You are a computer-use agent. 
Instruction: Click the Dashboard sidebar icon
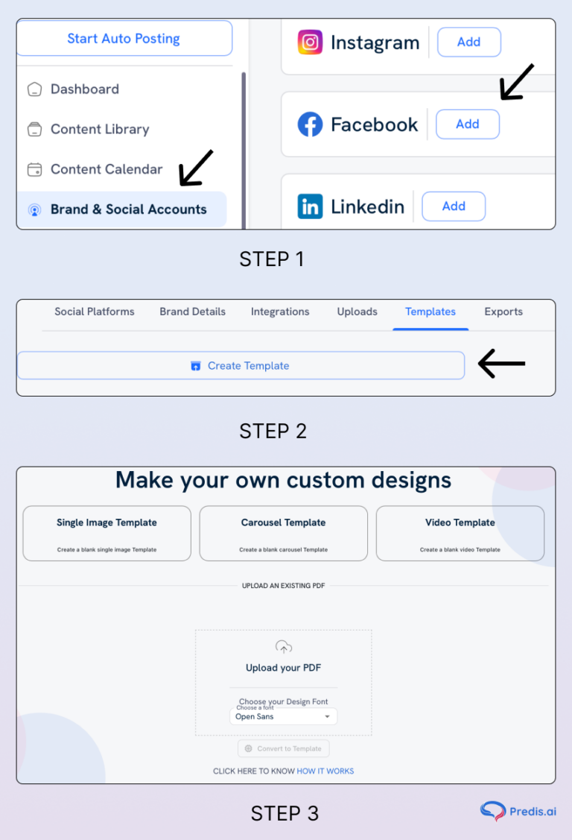(x=34, y=89)
